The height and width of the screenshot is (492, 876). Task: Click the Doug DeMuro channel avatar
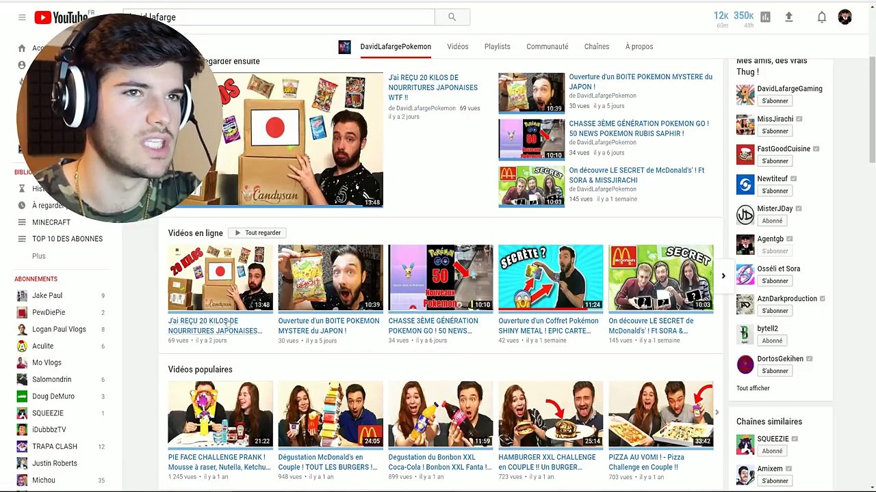point(22,396)
